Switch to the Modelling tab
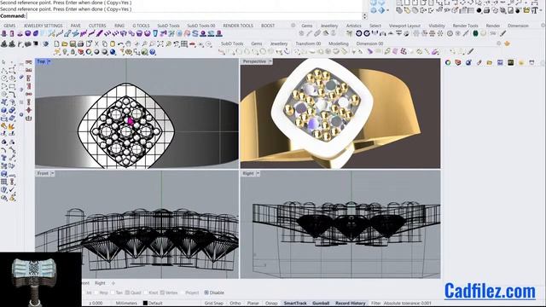The height and width of the screenshot is (307, 546). 339,43
